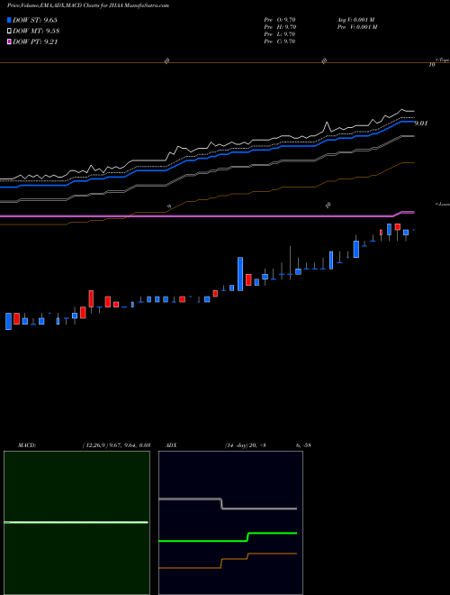Screen dimensions: 450x595
Task: Click inside the green MACD chart panel
Action: pos(76,523)
